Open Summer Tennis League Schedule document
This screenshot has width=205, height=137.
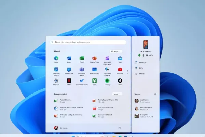[x=69, y=108]
